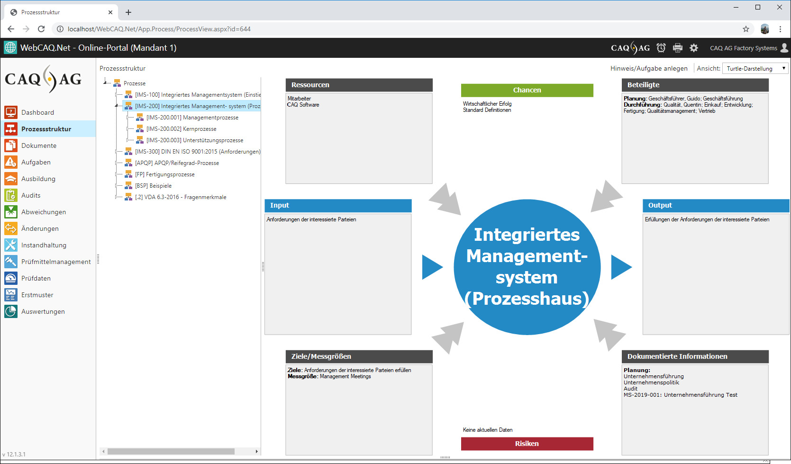The width and height of the screenshot is (791, 464).
Task: Go to Prüfmittelmanagement in sidebar
Action: tap(56, 262)
